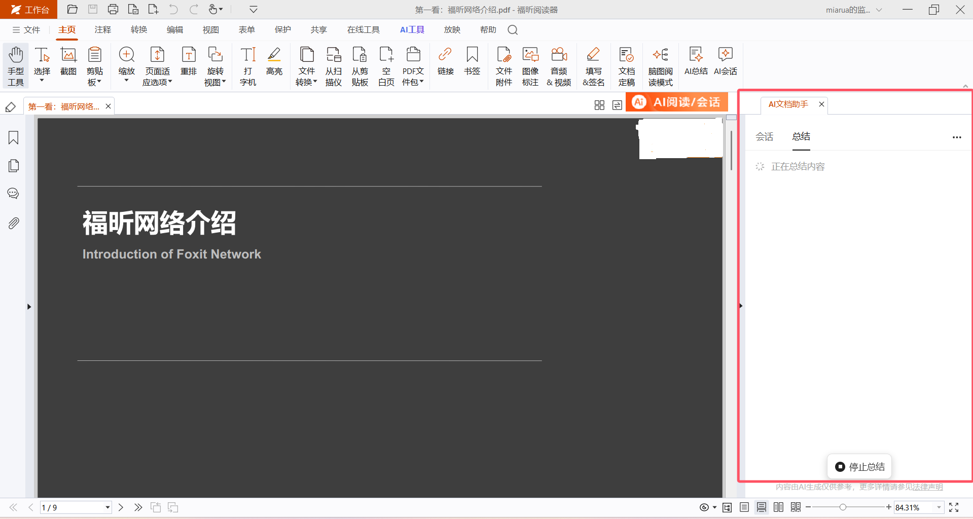Image resolution: width=973 pixels, height=519 pixels.
Task: Expand the Select tool dropdown
Action: pyautogui.click(x=42, y=81)
